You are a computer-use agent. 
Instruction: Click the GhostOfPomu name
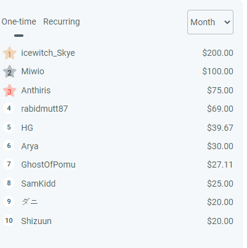[x=48, y=165]
